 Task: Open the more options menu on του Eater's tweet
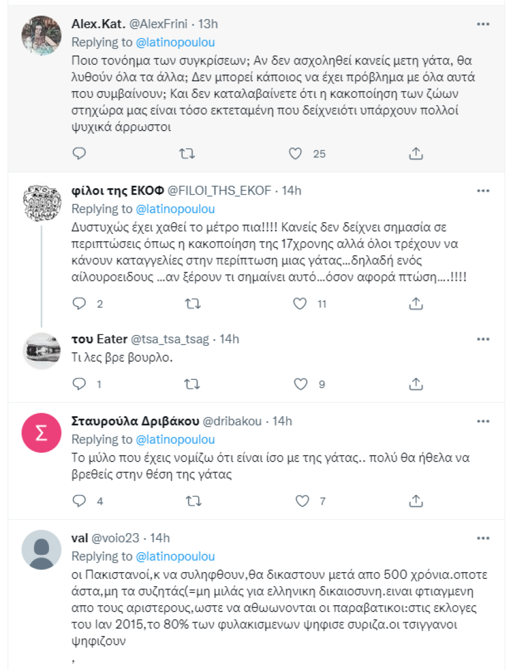[x=484, y=339]
